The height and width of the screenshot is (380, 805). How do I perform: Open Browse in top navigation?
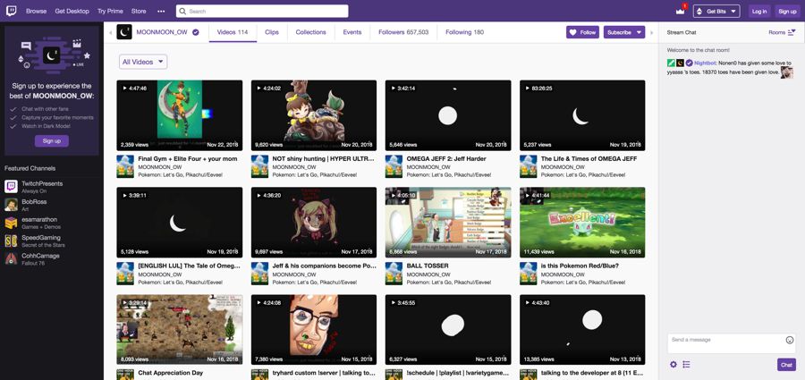36,11
